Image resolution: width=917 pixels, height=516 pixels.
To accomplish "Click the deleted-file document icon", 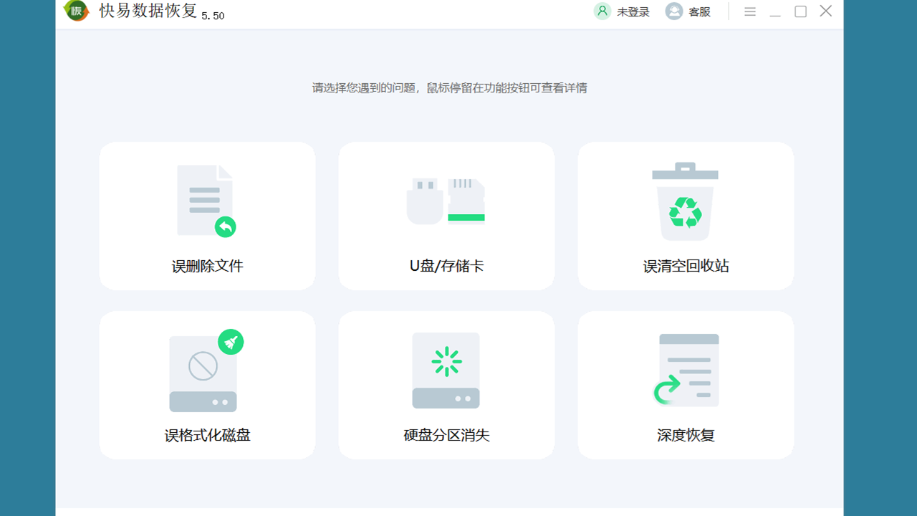I will (x=206, y=201).
